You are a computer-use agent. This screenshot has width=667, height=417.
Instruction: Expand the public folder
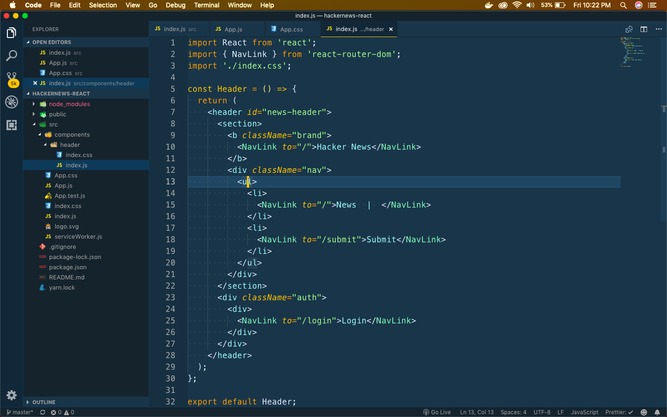34,114
